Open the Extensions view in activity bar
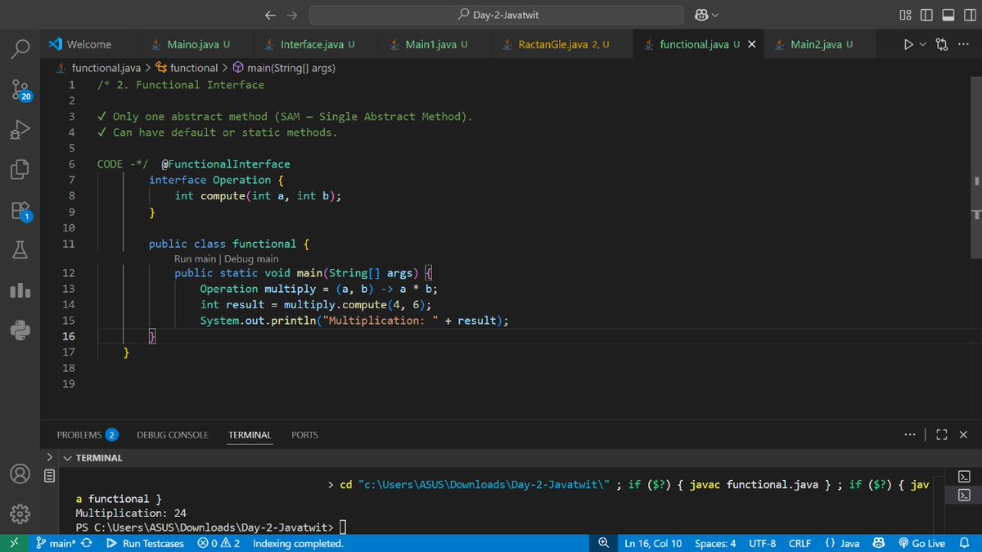Image resolution: width=982 pixels, height=552 pixels. tap(21, 211)
